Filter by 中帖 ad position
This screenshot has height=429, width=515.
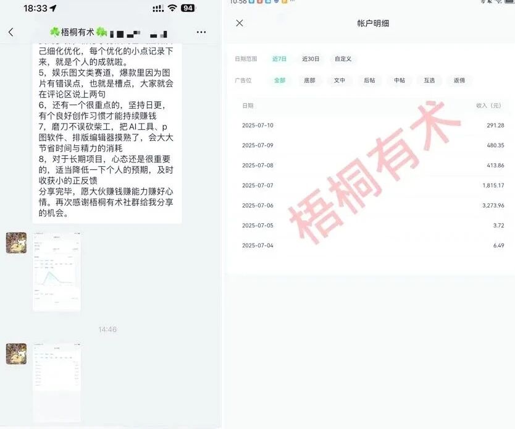click(x=400, y=80)
